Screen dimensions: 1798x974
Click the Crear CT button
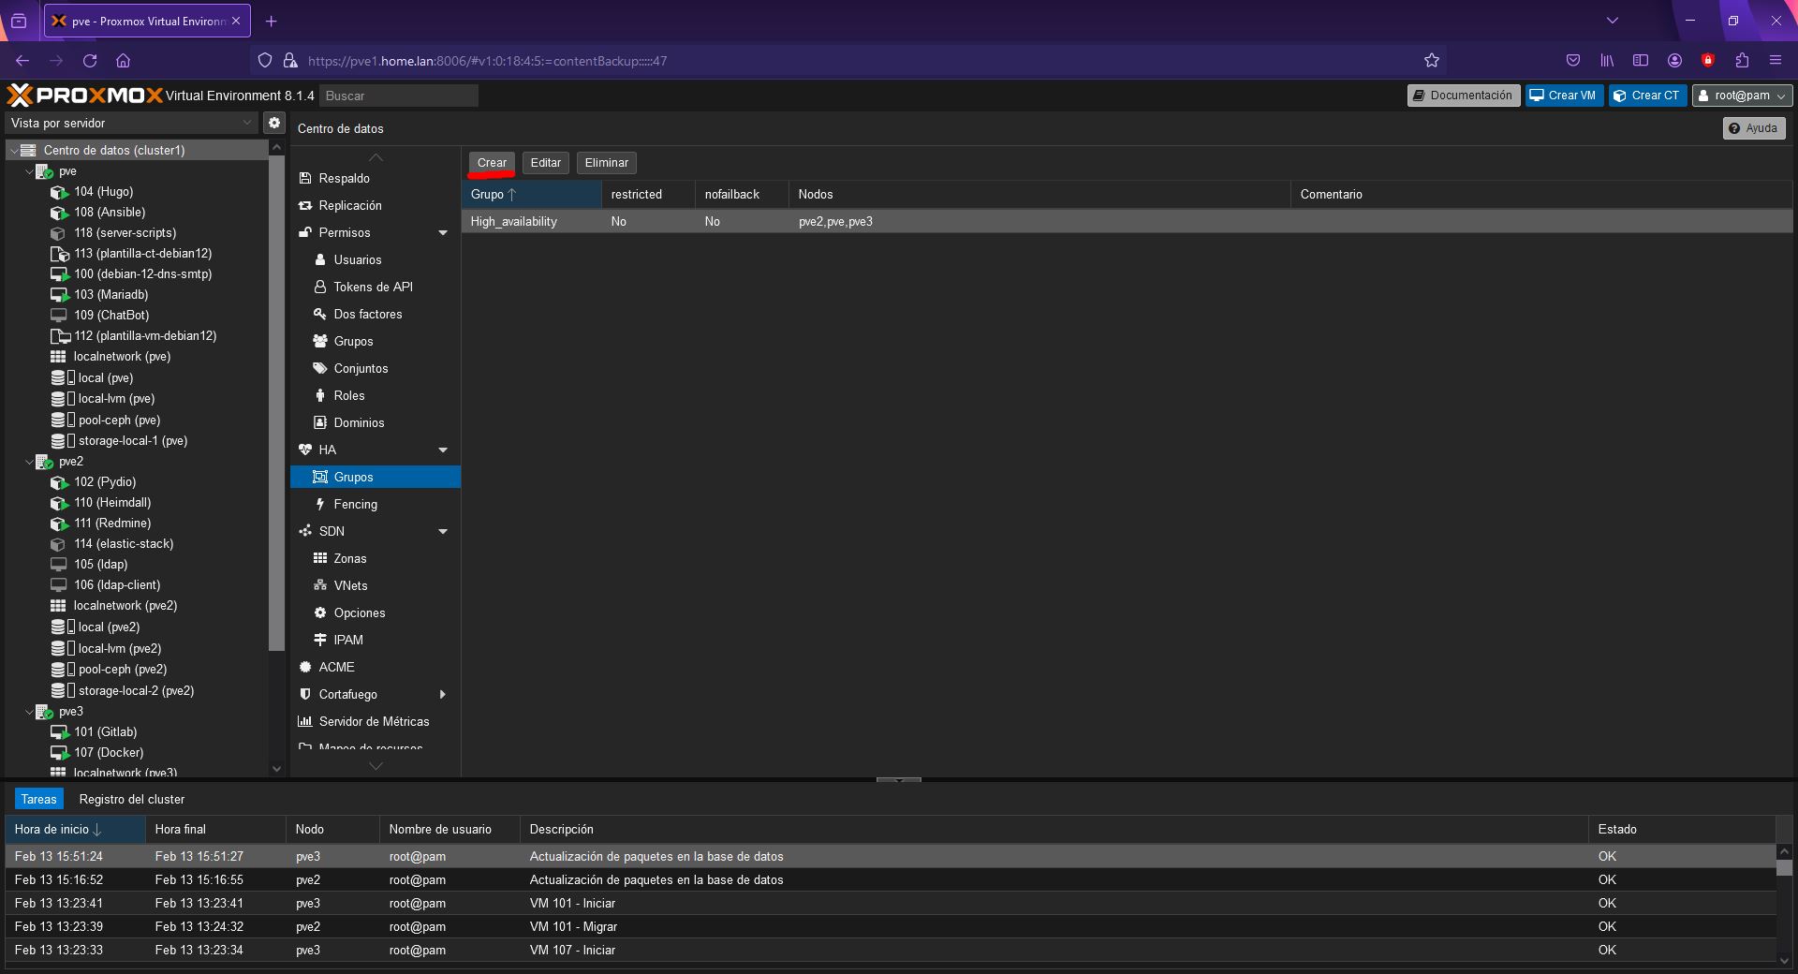click(x=1648, y=96)
